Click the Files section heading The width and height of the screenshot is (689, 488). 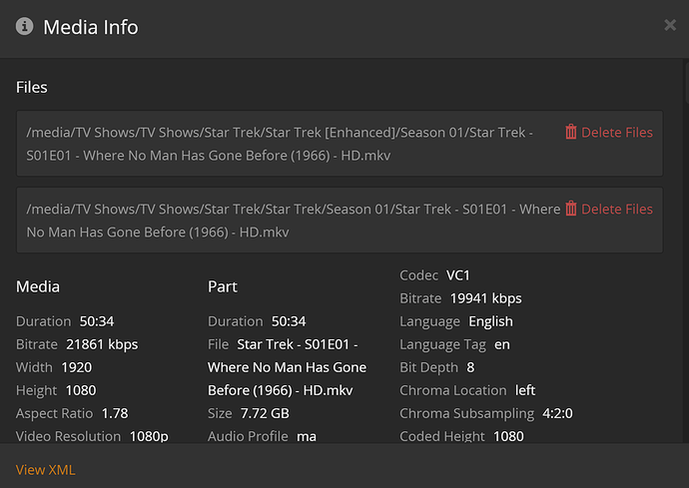point(32,87)
